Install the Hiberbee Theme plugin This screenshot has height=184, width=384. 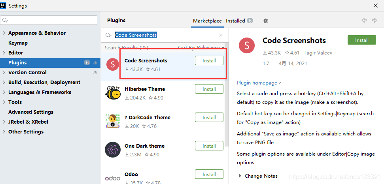(x=209, y=89)
